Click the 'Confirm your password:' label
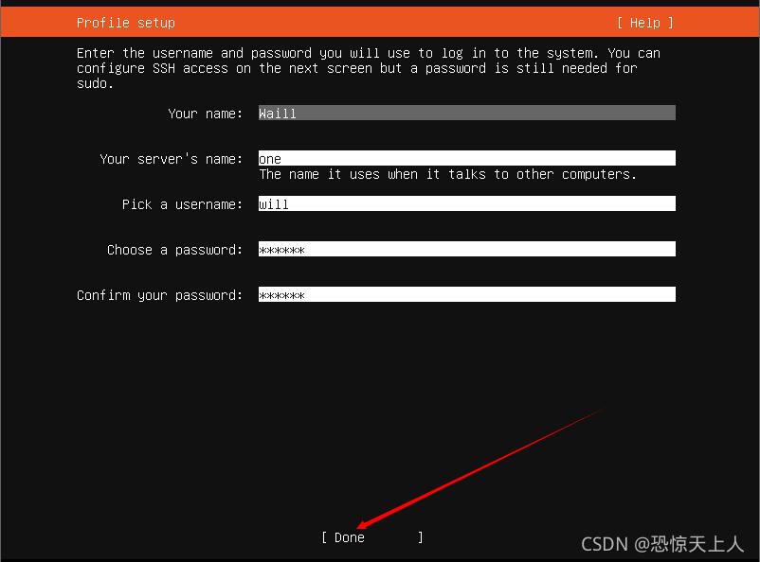The width and height of the screenshot is (760, 562). pos(159,295)
